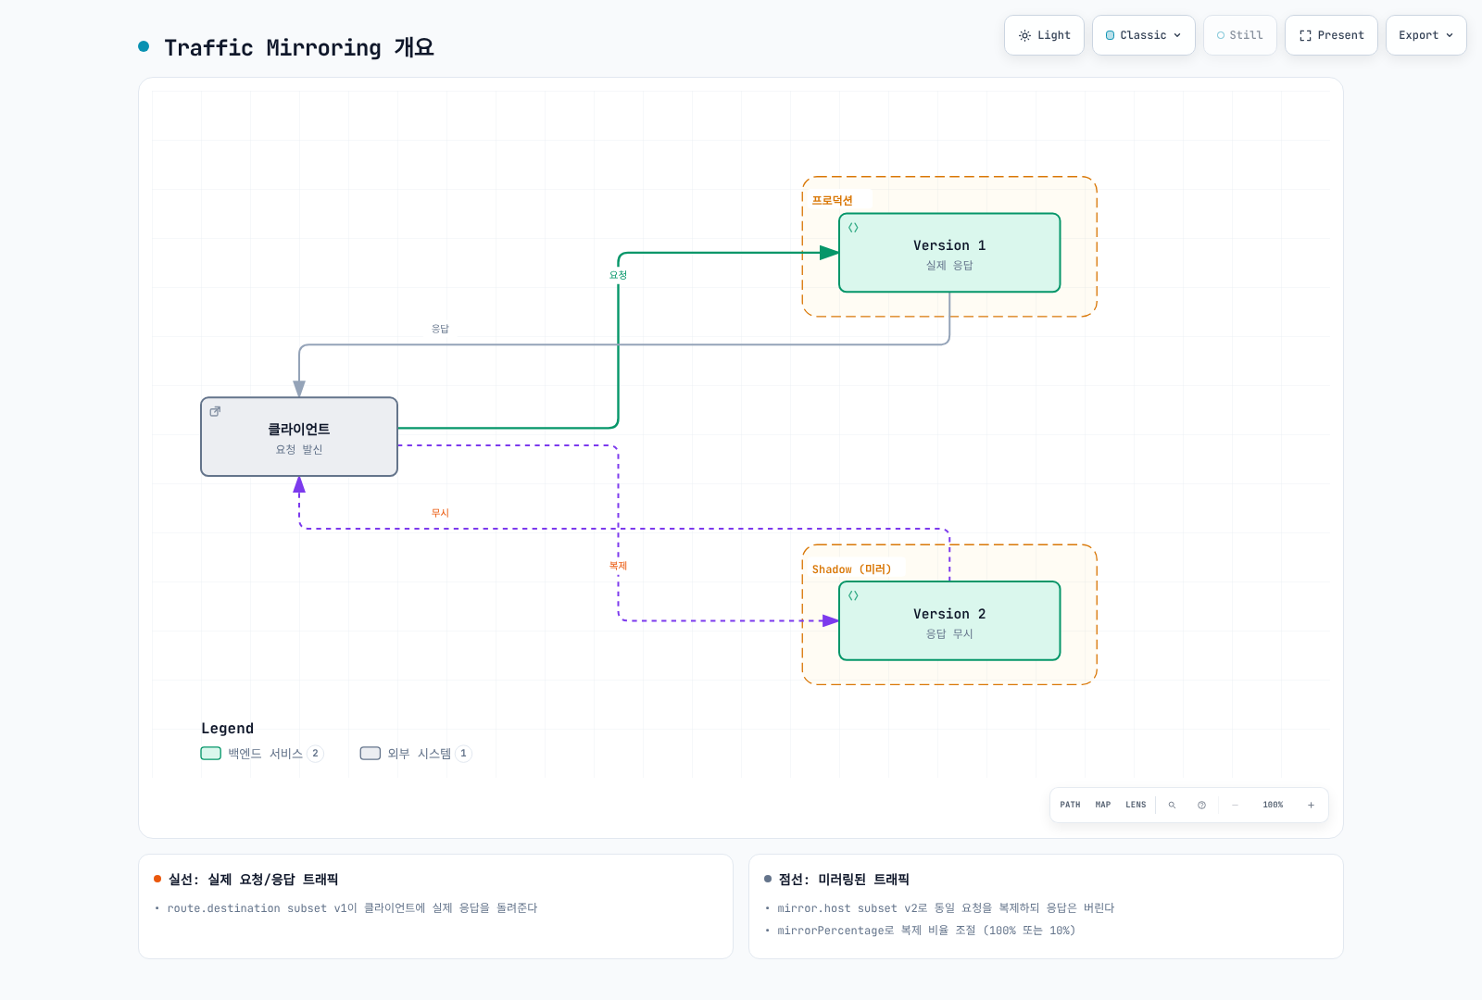Image resolution: width=1482 pixels, height=1000 pixels.
Task: Click the sun icon in the Light button
Action: (x=1024, y=35)
